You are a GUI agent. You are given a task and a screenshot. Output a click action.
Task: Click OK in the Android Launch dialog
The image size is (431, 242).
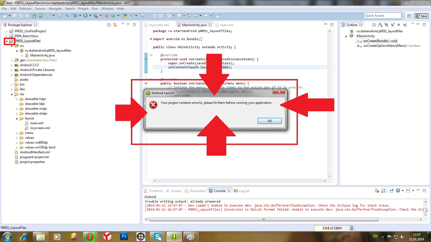(x=270, y=121)
